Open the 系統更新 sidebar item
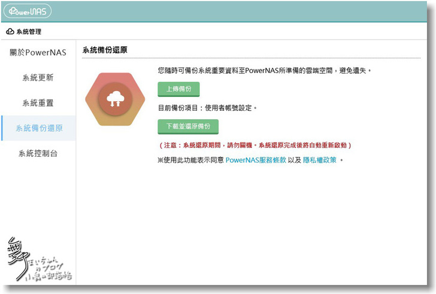436x294 pixels. point(38,77)
